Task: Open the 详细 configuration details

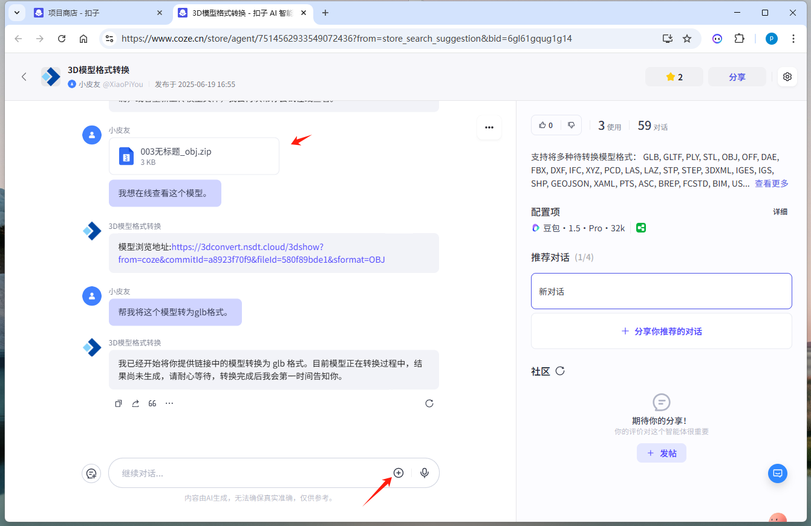Action: [x=780, y=212]
